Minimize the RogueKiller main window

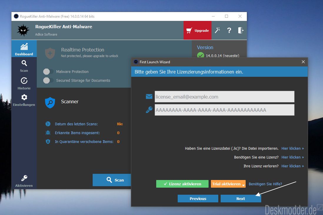tap(213, 16)
